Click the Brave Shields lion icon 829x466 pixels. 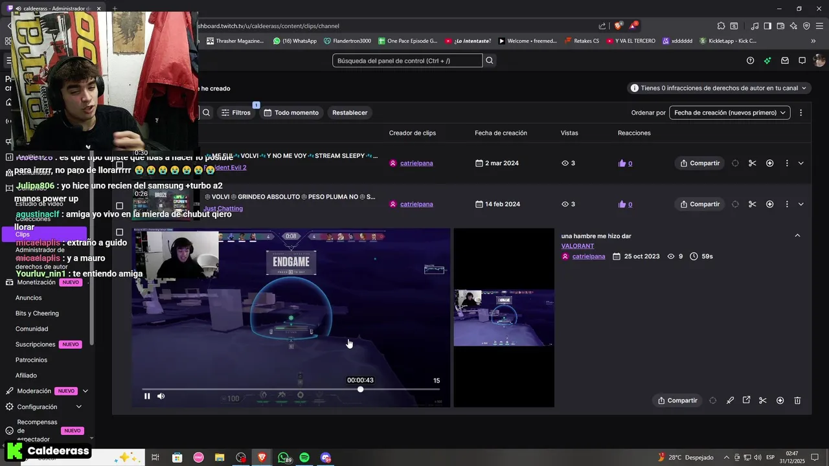click(619, 26)
